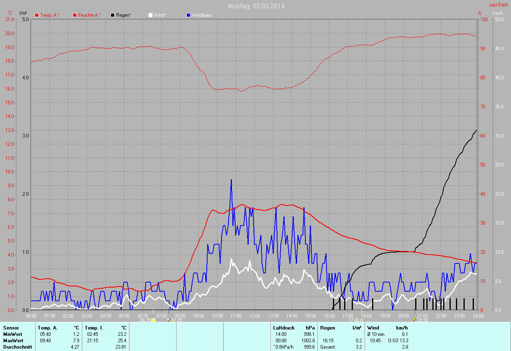Select the 'Durchschnitt' row label

click(17, 347)
